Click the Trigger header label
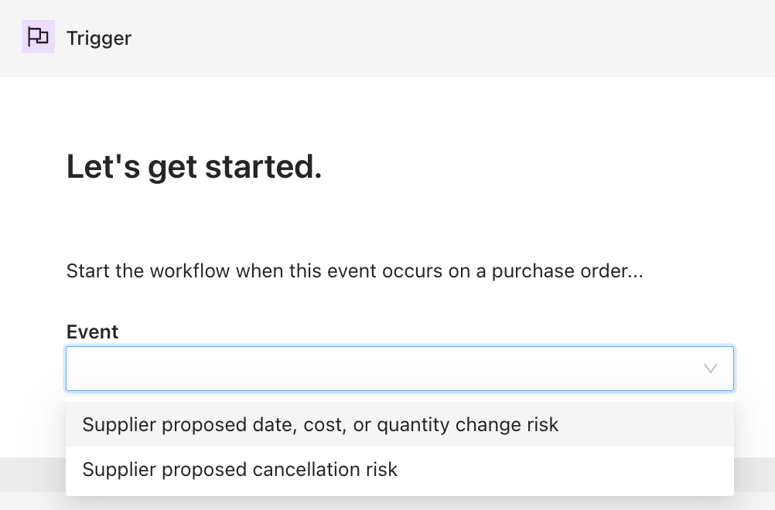Image resolution: width=775 pixels, height=510 pixels. [99, 39]
